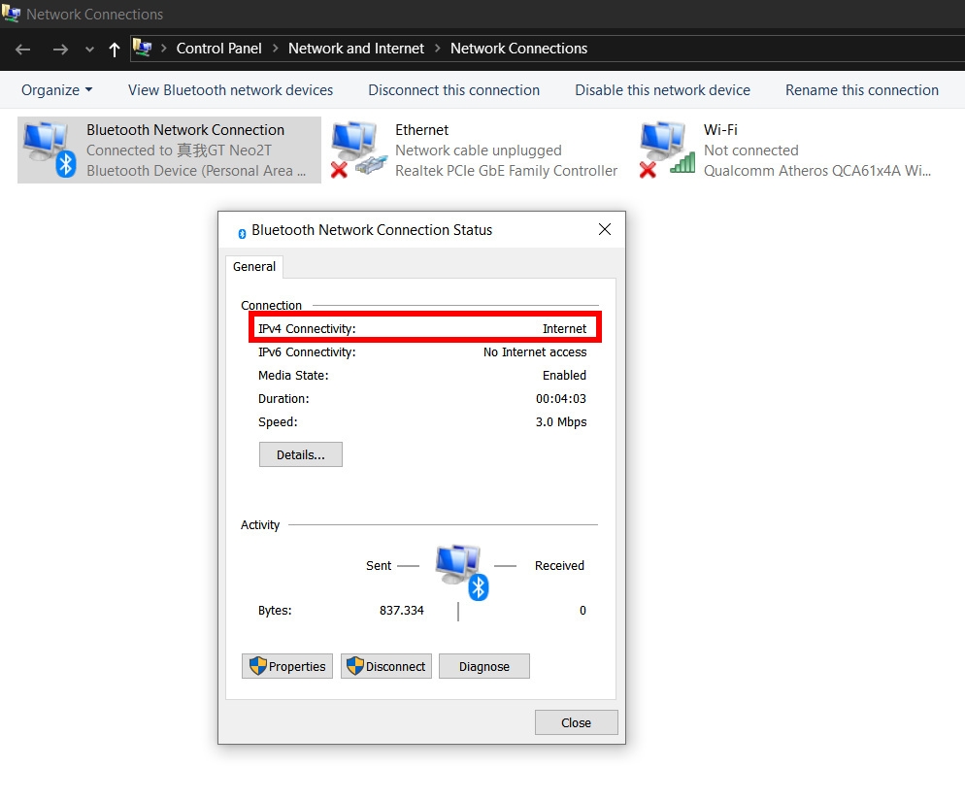
Task: Click the Disconnect button in dialog
Action: 385,666
